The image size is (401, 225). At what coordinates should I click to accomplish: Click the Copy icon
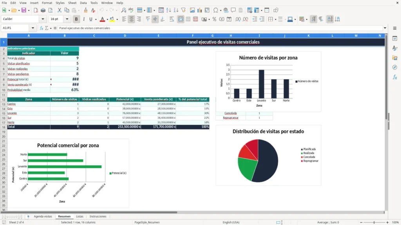pyautogui.click(x=67, y=10)
